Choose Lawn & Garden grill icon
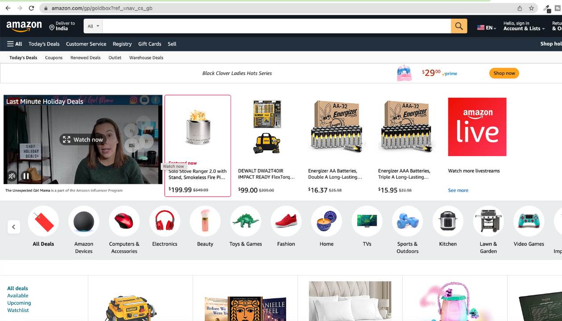Screen dimensions: 562x321 tap(488, 221)
